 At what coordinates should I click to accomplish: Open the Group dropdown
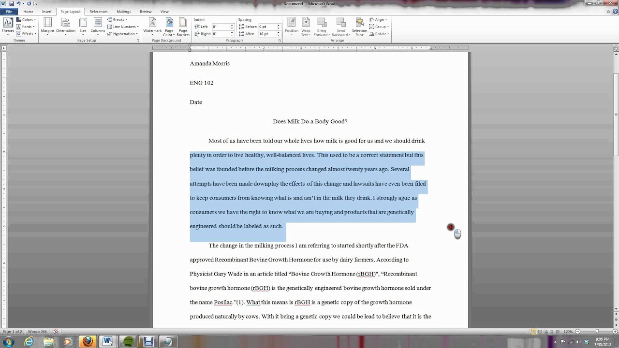[x=379, y=27]
